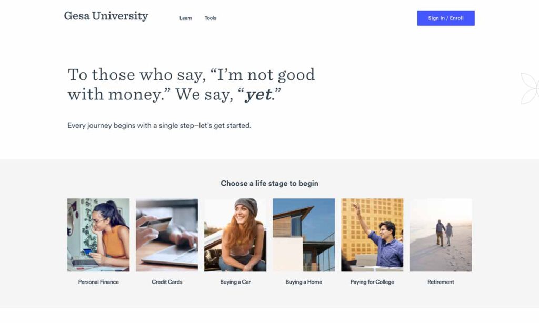539x323 pixels.
Task: Select the Credit Cards photo thumbnail
Action: click(x=167, y=235)
